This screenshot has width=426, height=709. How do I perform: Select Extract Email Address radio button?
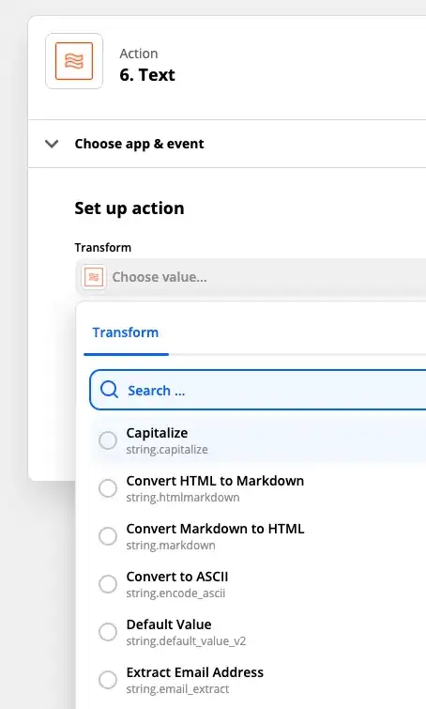tap(108, 680)
